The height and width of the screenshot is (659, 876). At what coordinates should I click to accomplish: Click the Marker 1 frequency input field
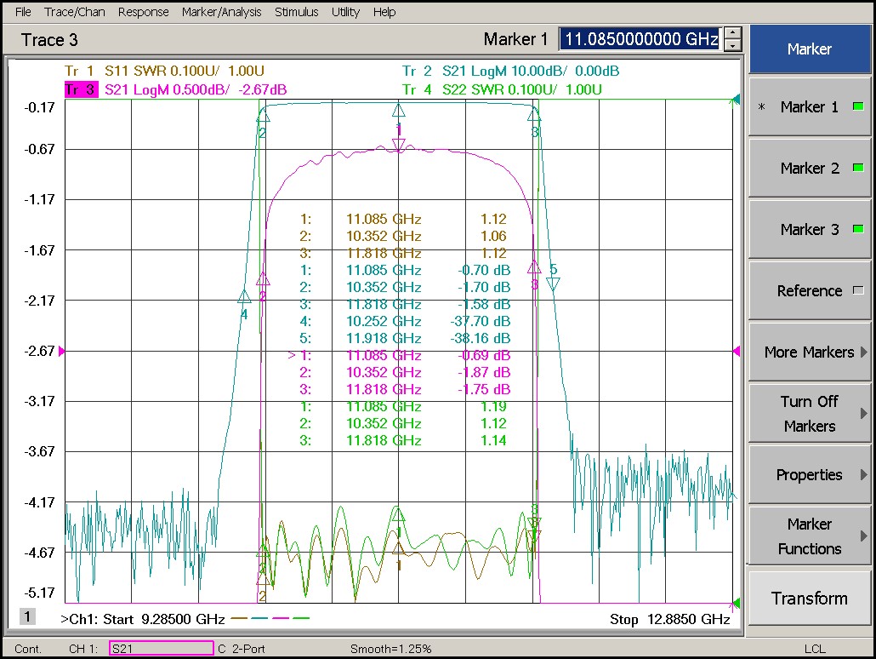pyautogui.click(x=640, y=39)
